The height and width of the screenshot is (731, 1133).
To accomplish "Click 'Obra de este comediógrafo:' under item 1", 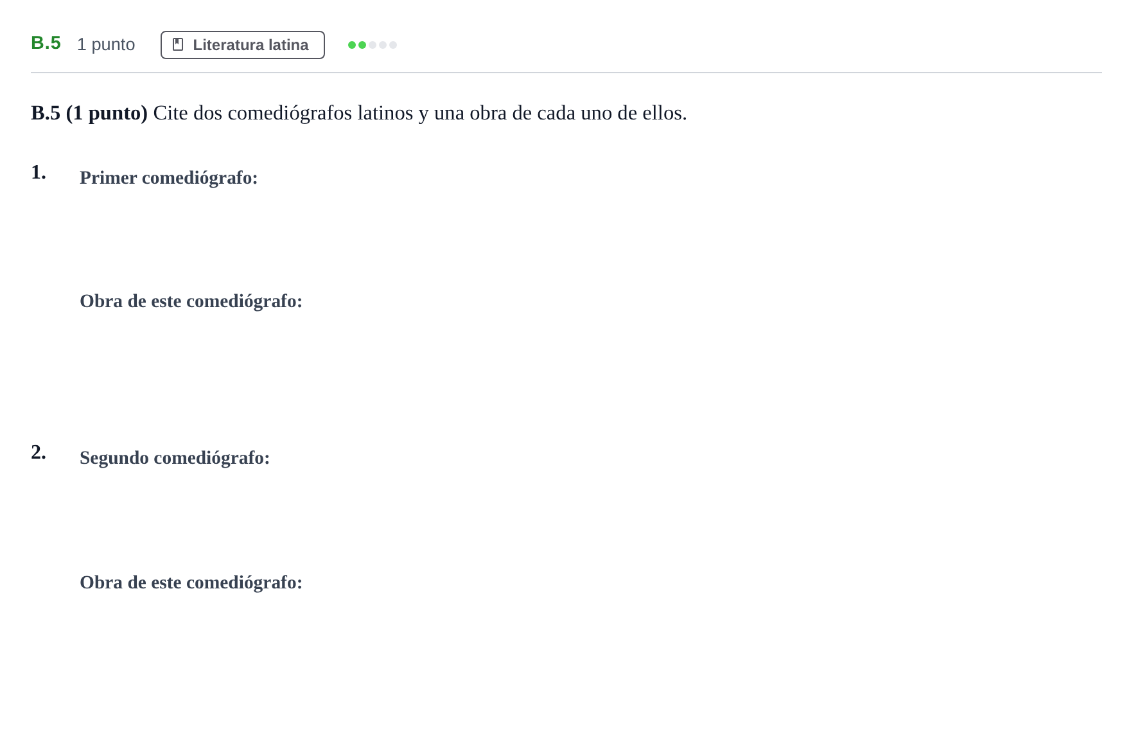I will [191, 301].
